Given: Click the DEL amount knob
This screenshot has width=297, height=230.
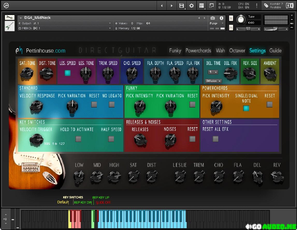Looking at the screenshot, I should click(x=257, y=177).
